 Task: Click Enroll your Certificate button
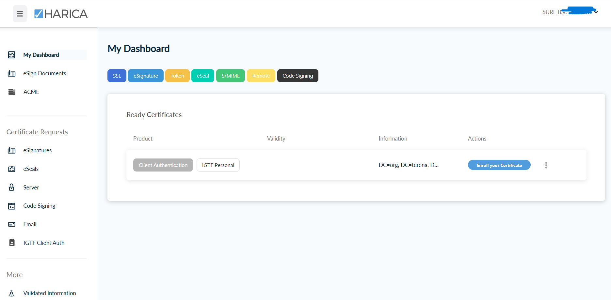click(x=499, y=165)
